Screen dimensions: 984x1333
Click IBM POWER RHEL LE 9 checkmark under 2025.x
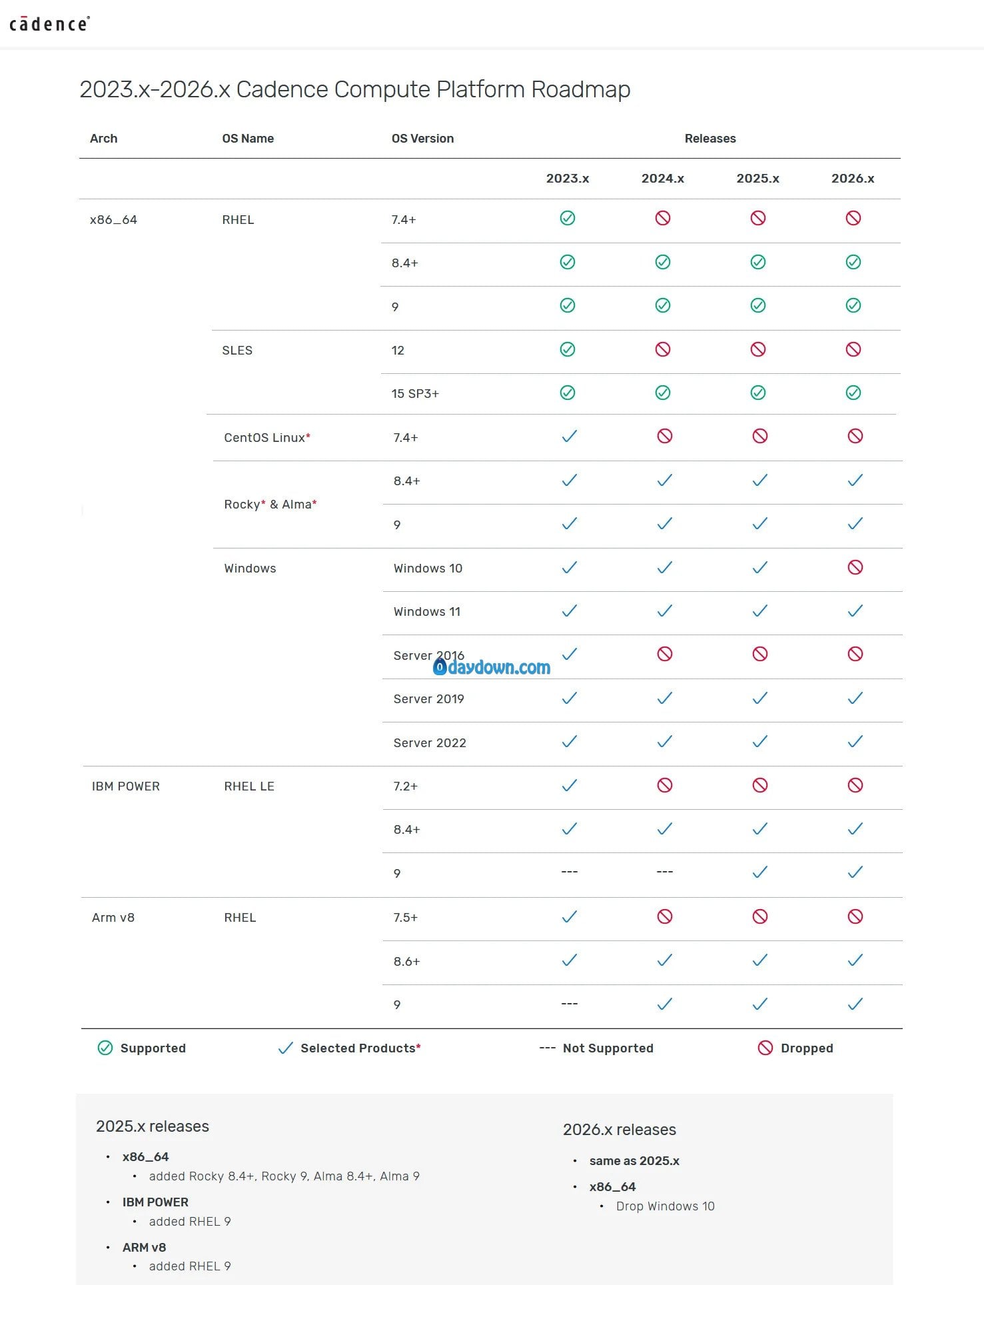tap(759, 872)
